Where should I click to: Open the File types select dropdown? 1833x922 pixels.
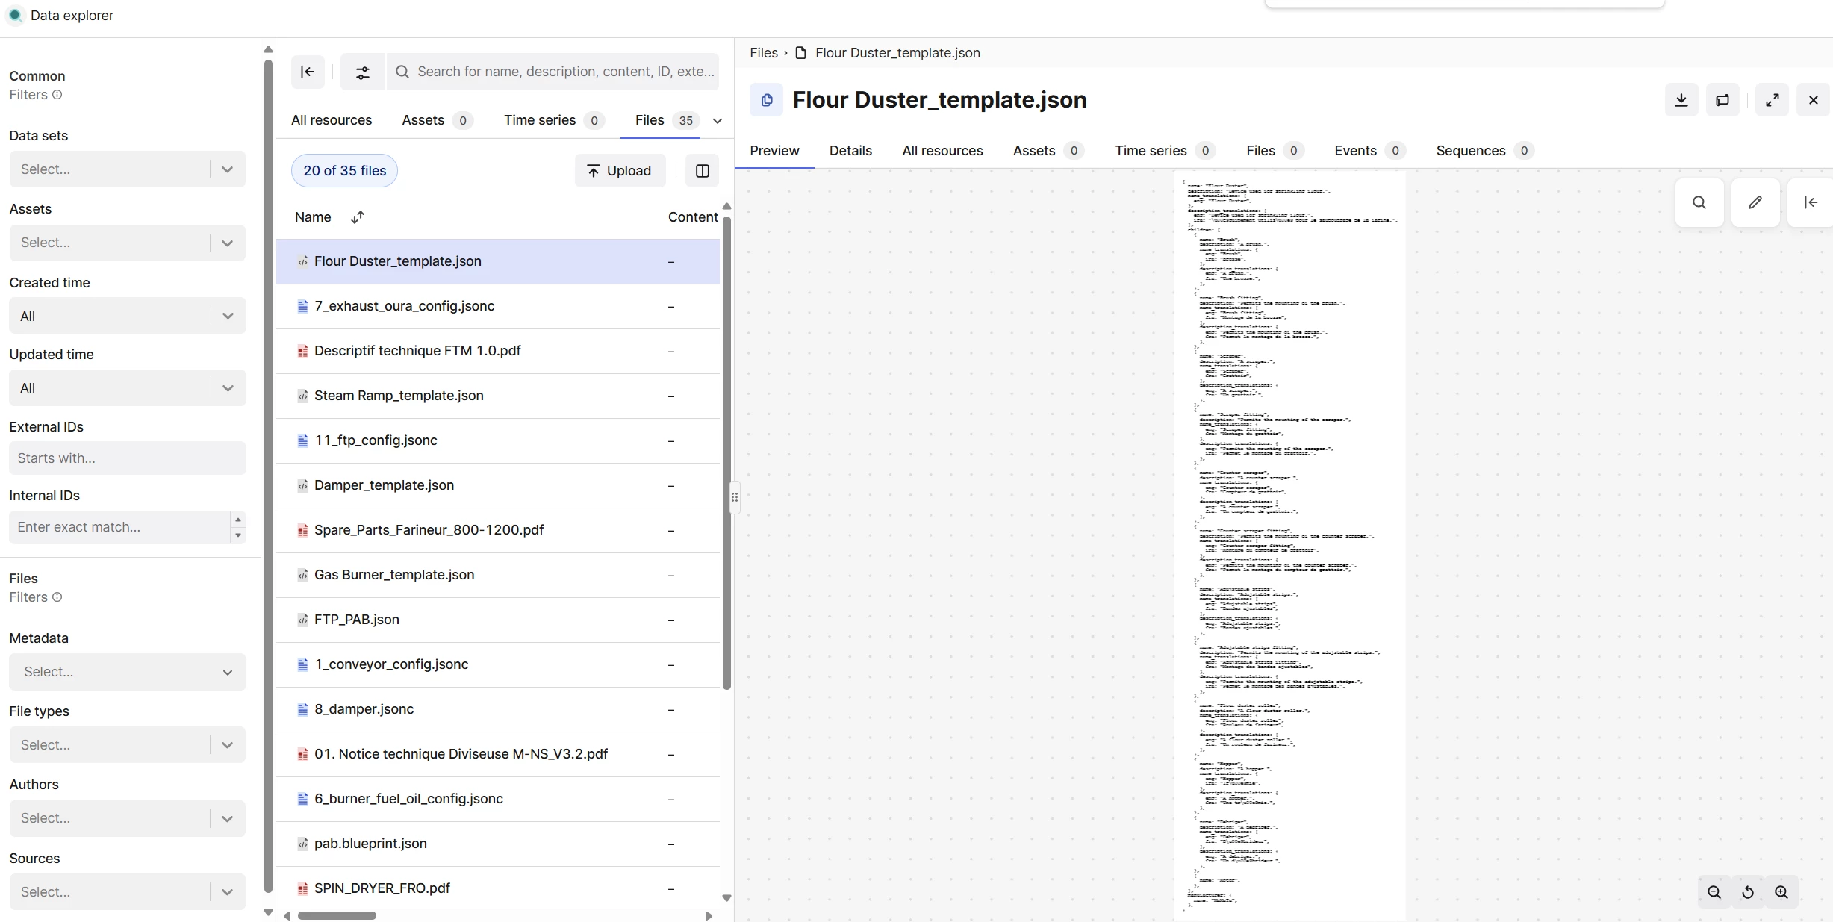pos(127,744)
